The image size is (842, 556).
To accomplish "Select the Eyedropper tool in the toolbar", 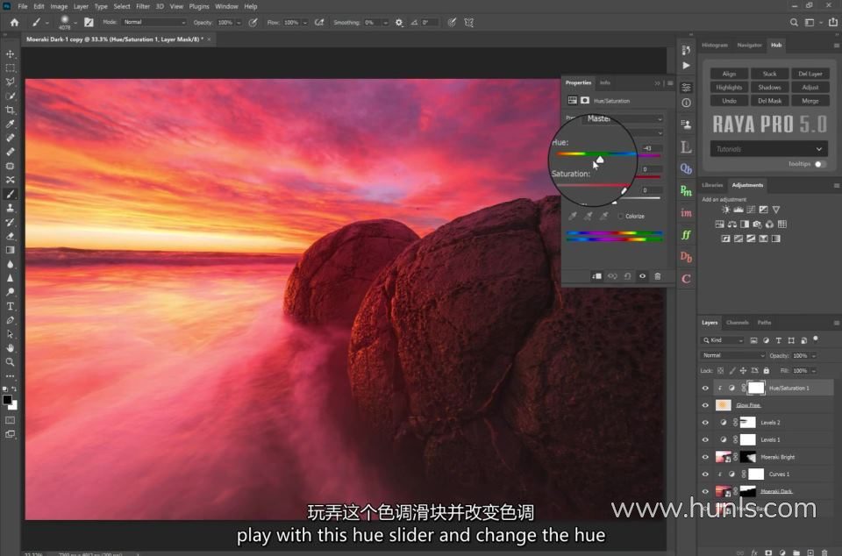I will (x=11, y=124).
